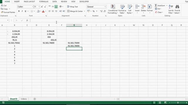
Task: Decrease the cell indent
Action: [x=61, y=11]
